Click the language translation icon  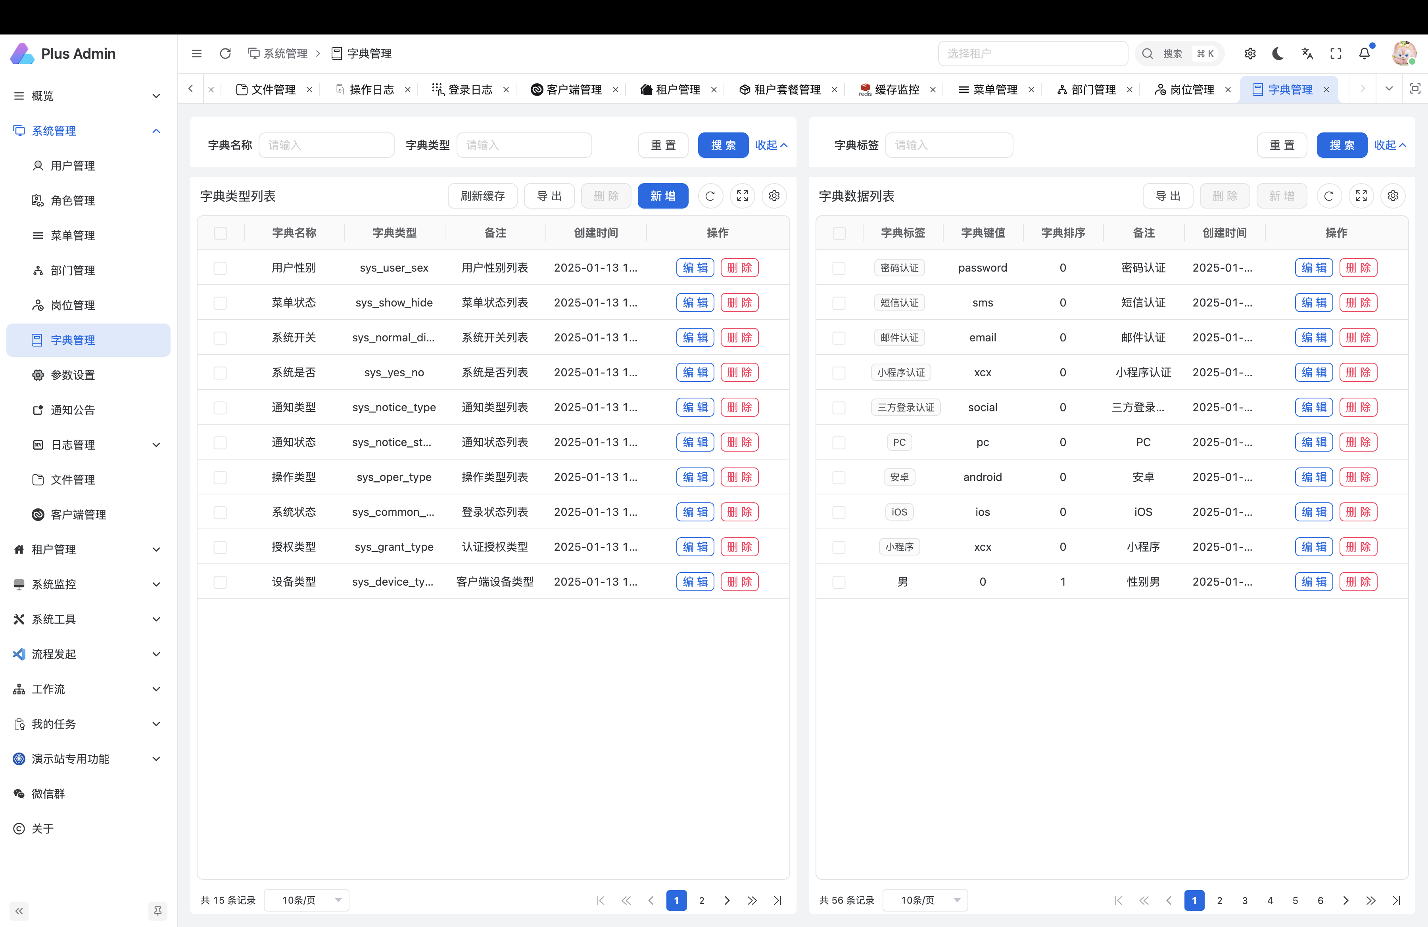tap(1307, 54)
